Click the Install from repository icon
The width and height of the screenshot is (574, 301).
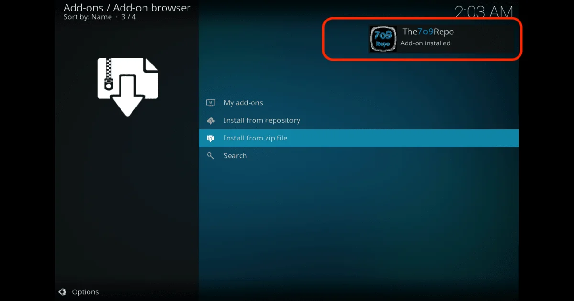tap(210, 120)
